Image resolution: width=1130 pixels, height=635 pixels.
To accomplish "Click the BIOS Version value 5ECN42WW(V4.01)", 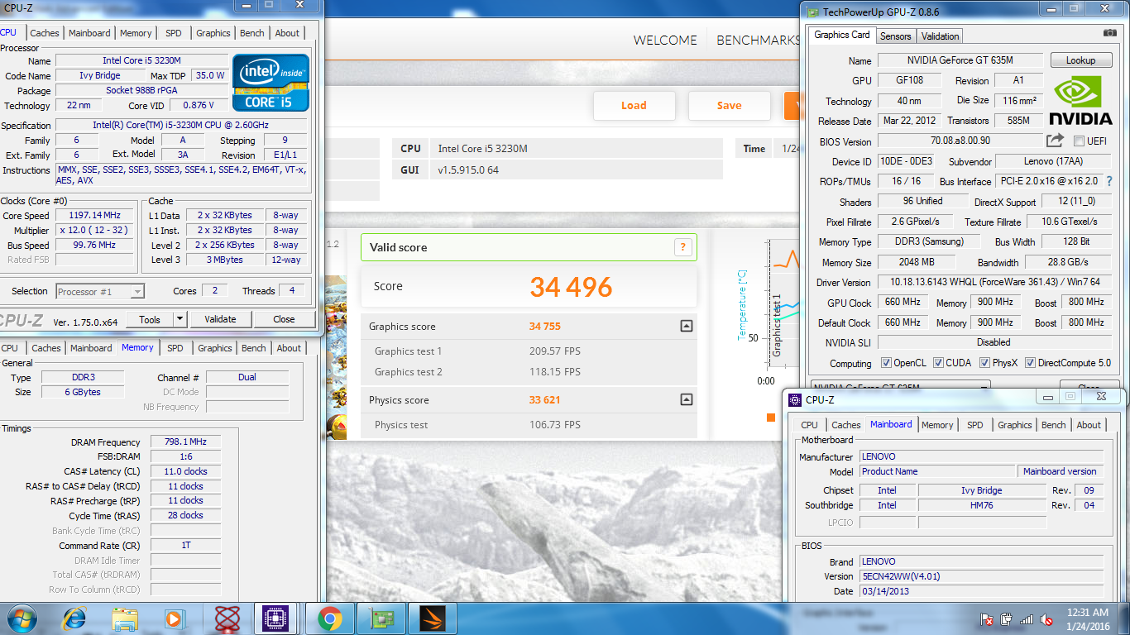I will (x=981, y=576).
